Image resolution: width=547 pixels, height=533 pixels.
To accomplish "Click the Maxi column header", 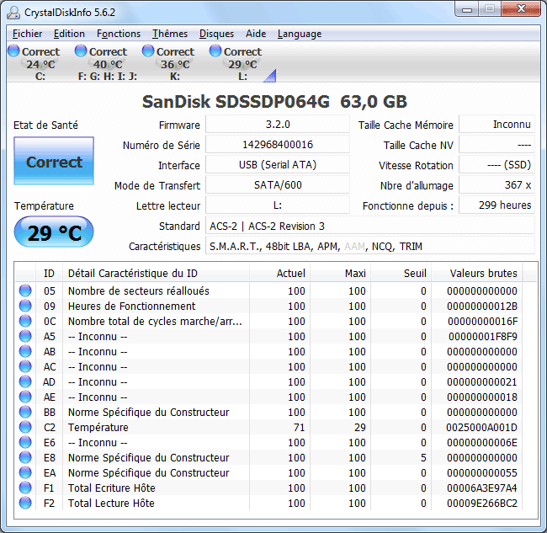I will click(340, 273).
